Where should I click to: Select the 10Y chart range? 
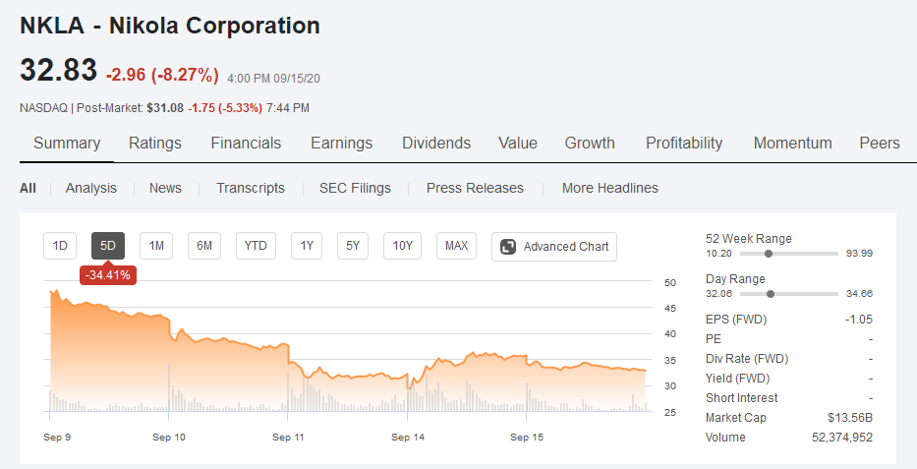pyautogui.click(x=402, y=246)
